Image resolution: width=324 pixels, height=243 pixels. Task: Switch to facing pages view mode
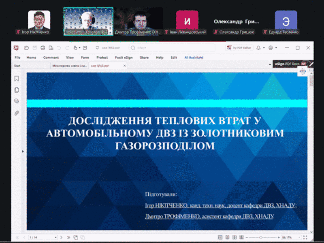click(x=234, y=237)
